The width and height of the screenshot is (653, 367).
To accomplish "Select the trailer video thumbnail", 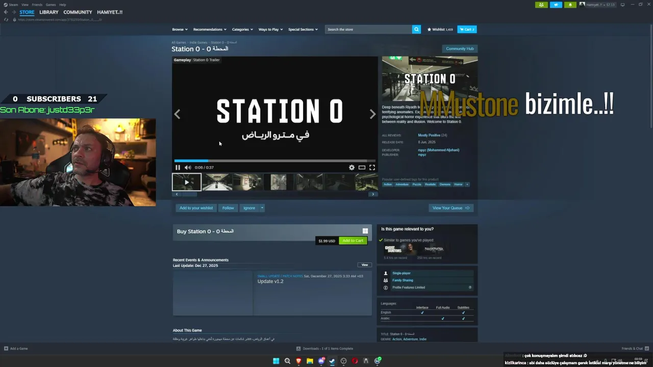I will pos(186,182).
